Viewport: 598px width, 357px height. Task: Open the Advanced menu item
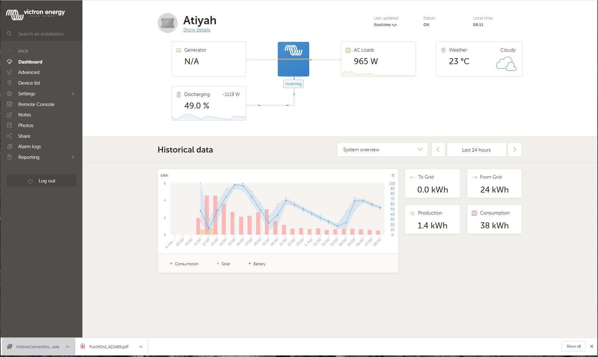coord(29,72)
